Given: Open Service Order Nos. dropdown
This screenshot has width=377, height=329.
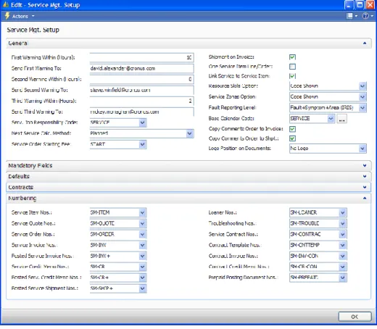Looking at the screenshot, I should [x=143, y=234].
